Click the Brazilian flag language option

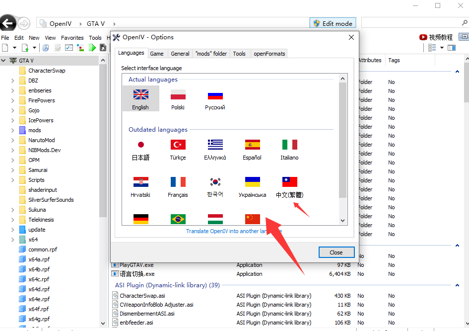178,219
